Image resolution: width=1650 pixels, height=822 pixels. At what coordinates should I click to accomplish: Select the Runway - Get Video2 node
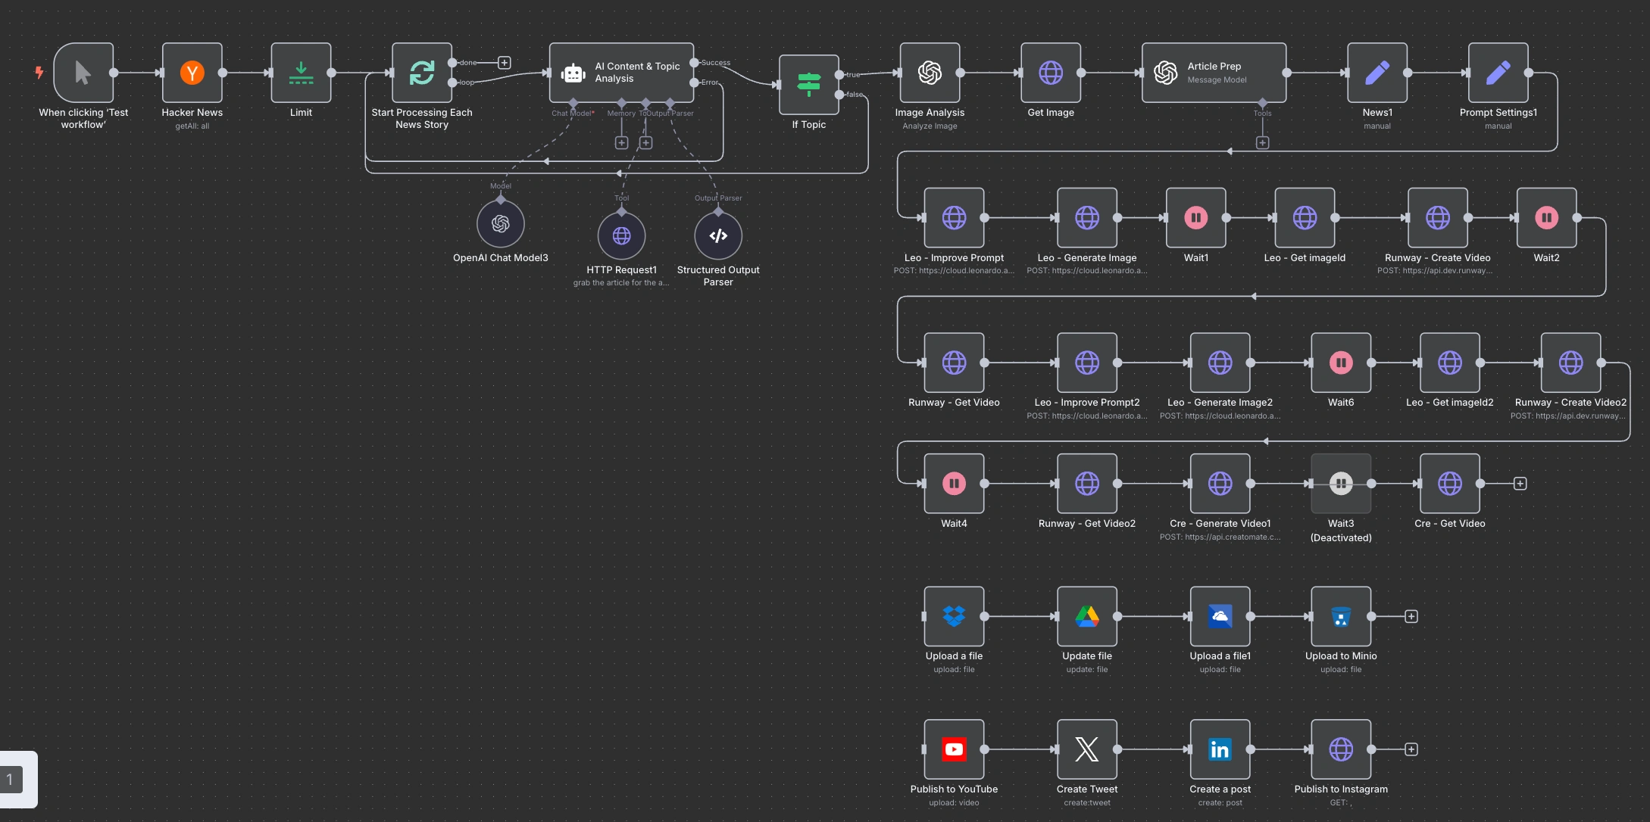click(1087, 484)
